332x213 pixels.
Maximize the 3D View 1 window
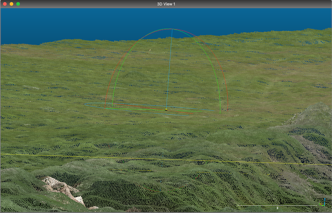pyautogui.click(x=18, y=4)
